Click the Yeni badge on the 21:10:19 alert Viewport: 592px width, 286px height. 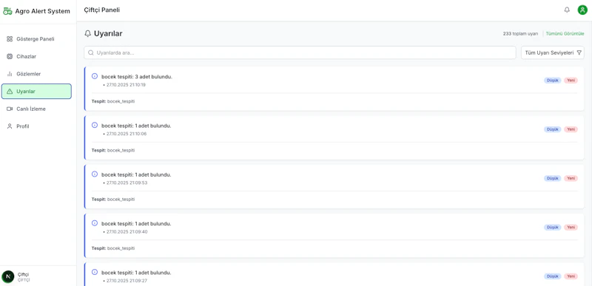pyautogui.click(x=571, y=81)
